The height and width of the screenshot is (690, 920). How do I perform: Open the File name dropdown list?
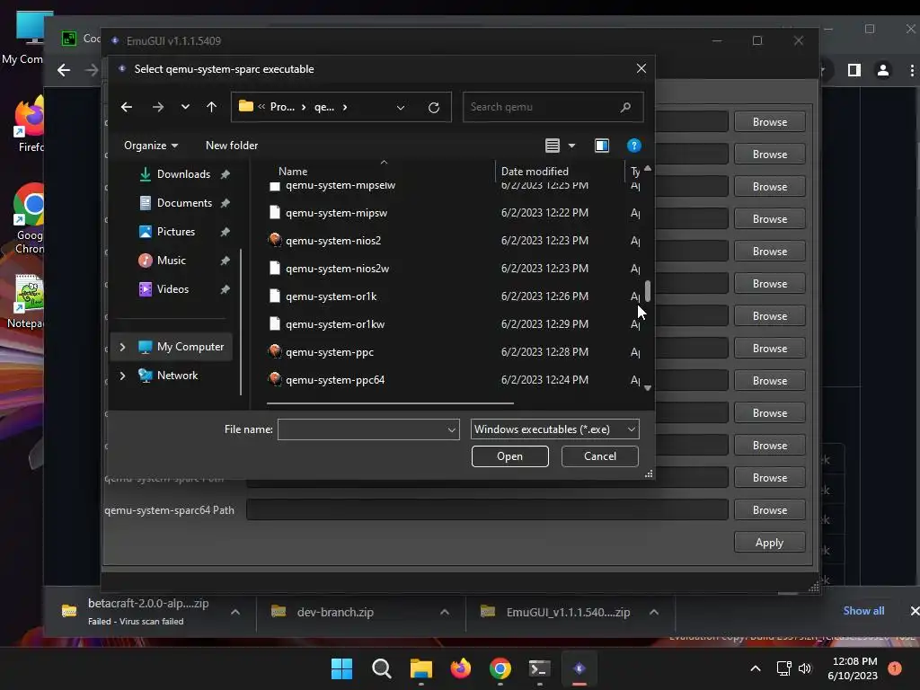pos(452,429)
